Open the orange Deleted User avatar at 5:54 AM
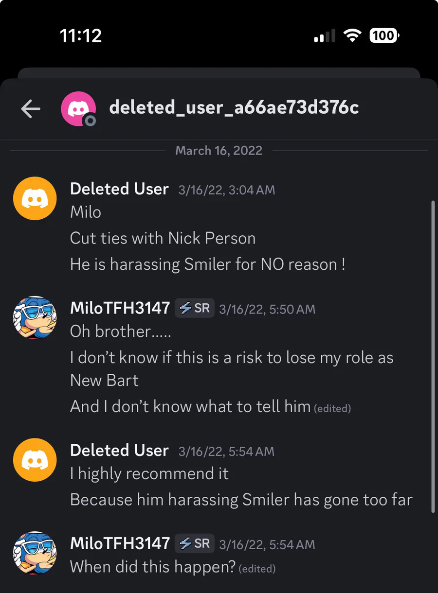The height and width of the screenshot is (593, 438). pos(35,460)
